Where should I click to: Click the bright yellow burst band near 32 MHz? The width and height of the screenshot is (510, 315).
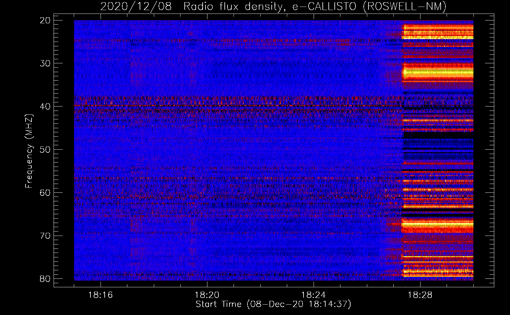(438, 73)
